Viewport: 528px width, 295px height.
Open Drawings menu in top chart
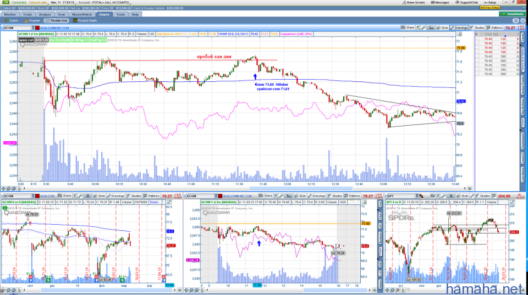(x=459, y=27)
